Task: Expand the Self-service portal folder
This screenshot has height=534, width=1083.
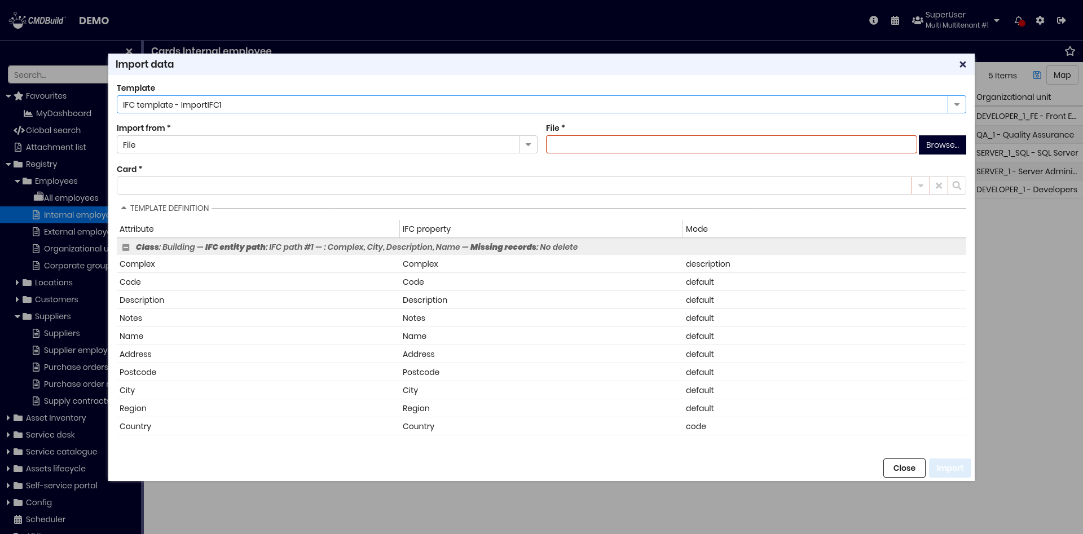Action: 8,486
